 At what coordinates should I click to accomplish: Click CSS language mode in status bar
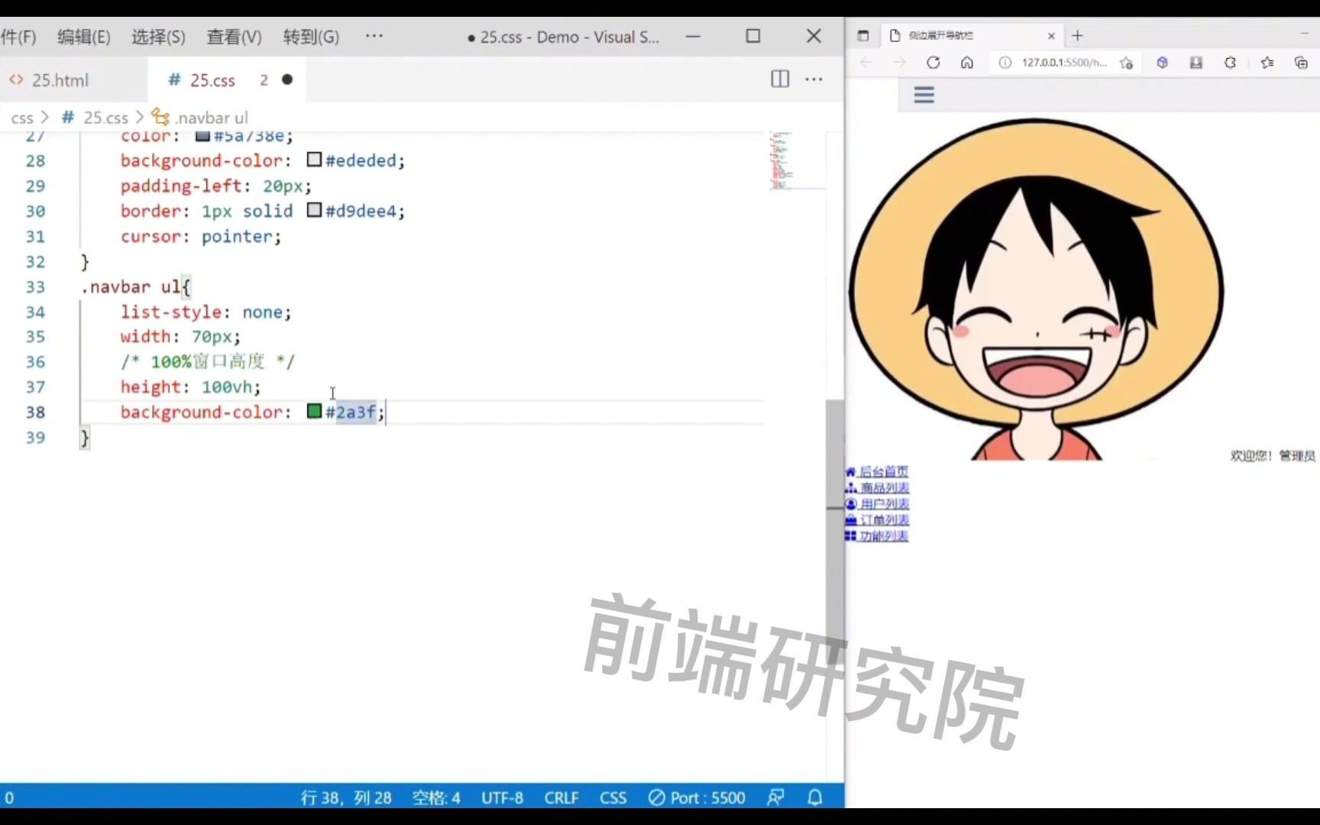tap(613, 797)
